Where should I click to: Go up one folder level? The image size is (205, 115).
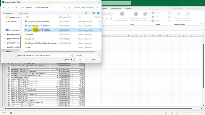16,8
